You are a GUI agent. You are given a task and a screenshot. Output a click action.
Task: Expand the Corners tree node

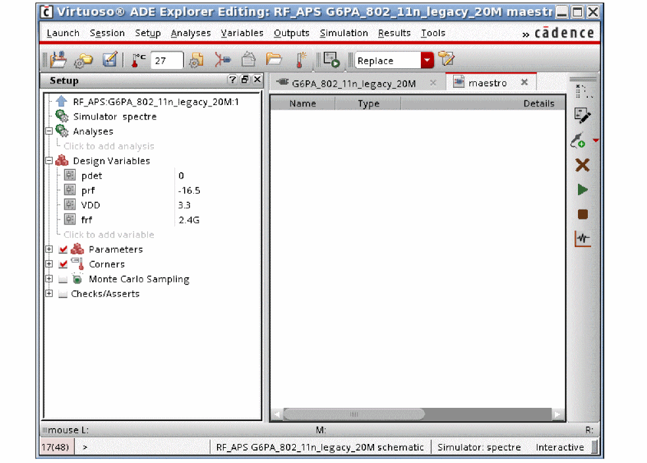click(x=49, y=264)
